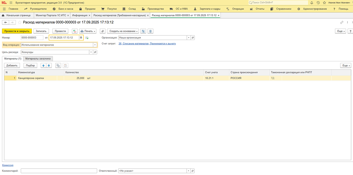
Task: Click the Провести и закрыть button
Action: [17, 31]
